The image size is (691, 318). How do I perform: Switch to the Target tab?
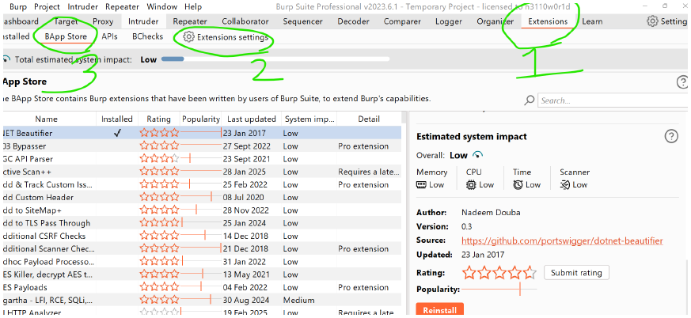point(66,21)
